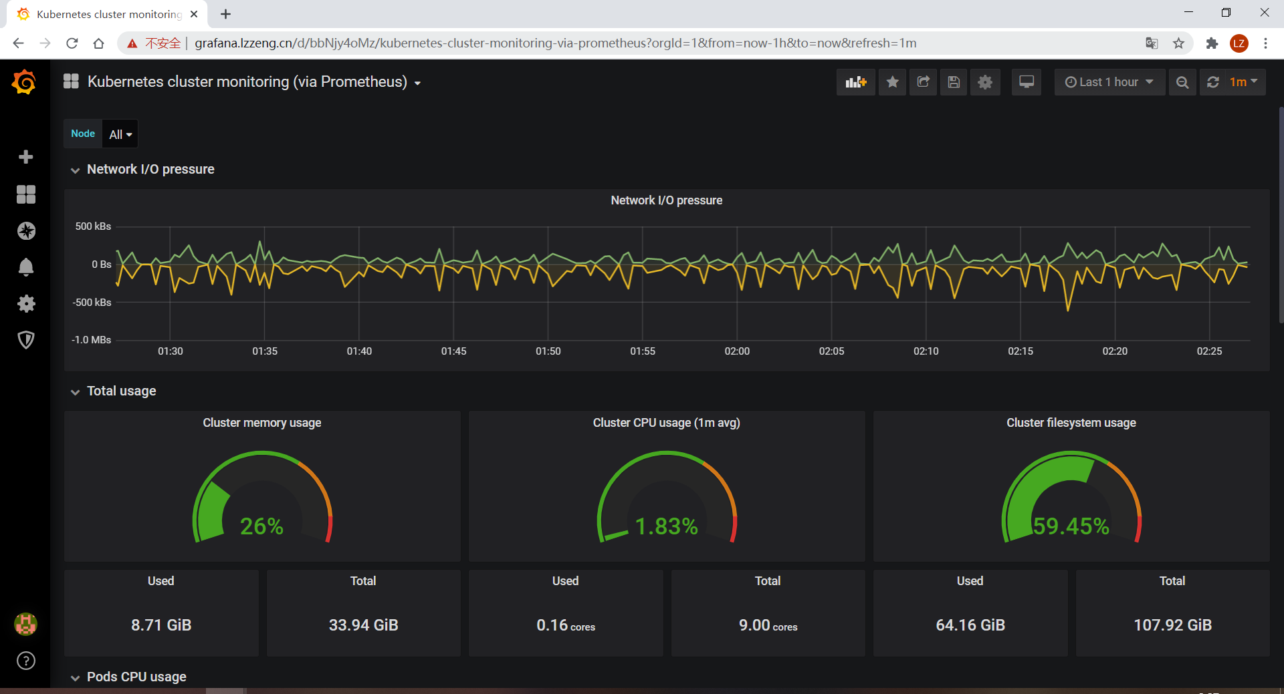Image resolution: width=1284 pixels, height=694 pixels.
Task: Open the user profile avatar
Action: pos(25,624)
